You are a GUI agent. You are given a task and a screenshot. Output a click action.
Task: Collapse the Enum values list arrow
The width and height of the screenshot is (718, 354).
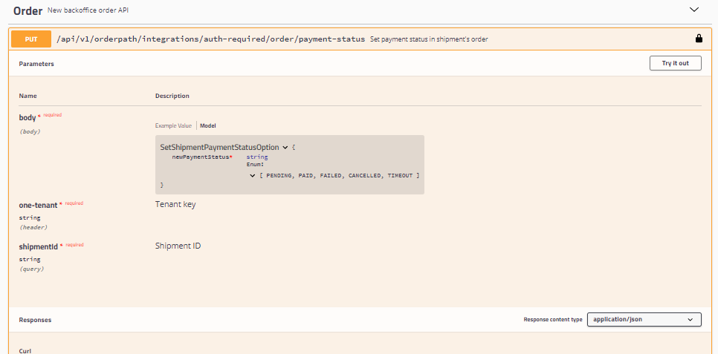pyautogui.click(x=252, y=175)
